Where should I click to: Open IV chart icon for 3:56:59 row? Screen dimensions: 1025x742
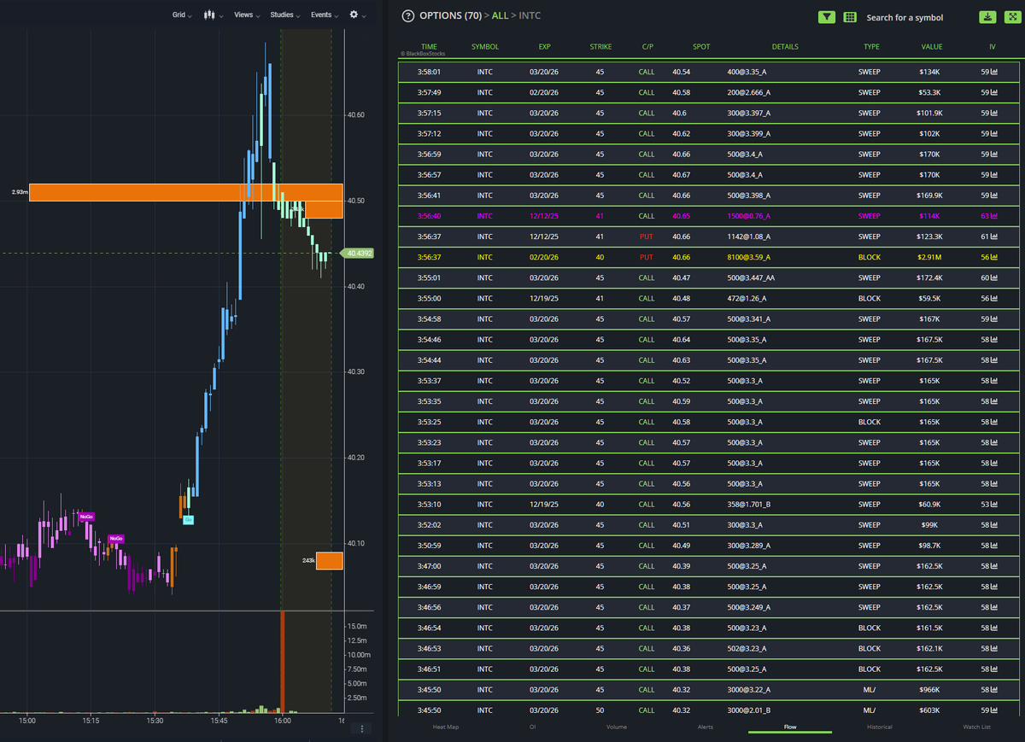[994, 155]
